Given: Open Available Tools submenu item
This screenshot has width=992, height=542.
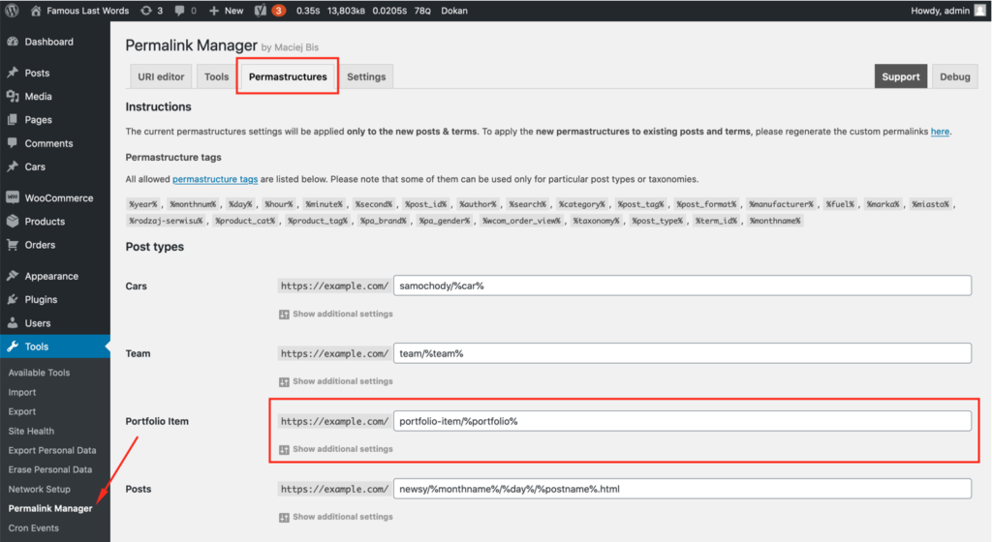Looking at the screenshot, I should [39, 373].
